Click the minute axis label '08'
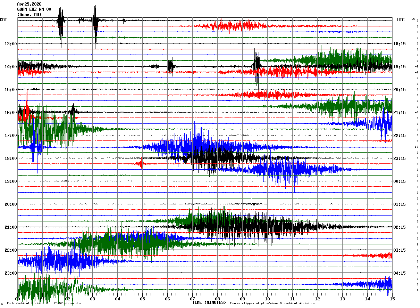 coord(218,299)
